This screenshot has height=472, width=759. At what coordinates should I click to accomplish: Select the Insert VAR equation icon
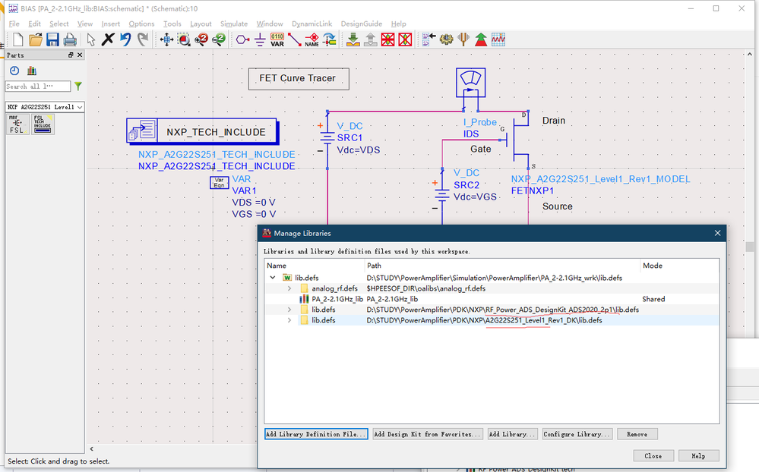277,39
